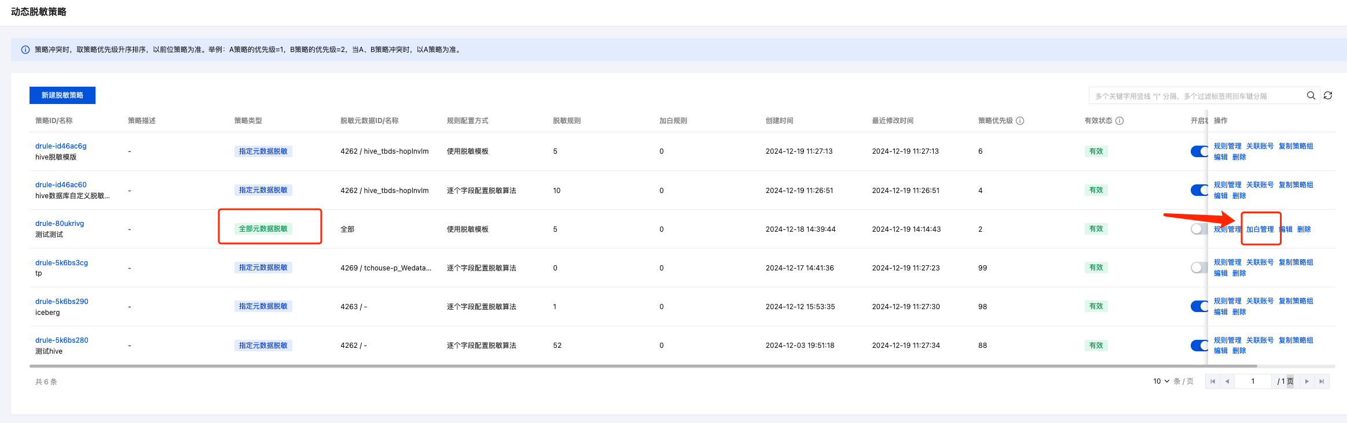Click the 有效 badge for drule-id46ac6g
Screen dimensions: 1347x423
(x=1096, y=151)
